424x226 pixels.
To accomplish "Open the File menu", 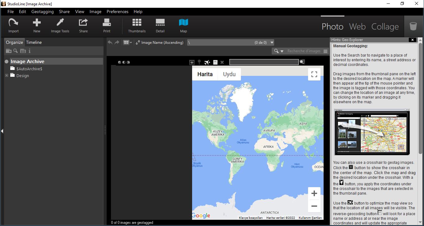I will coord(11,12).
